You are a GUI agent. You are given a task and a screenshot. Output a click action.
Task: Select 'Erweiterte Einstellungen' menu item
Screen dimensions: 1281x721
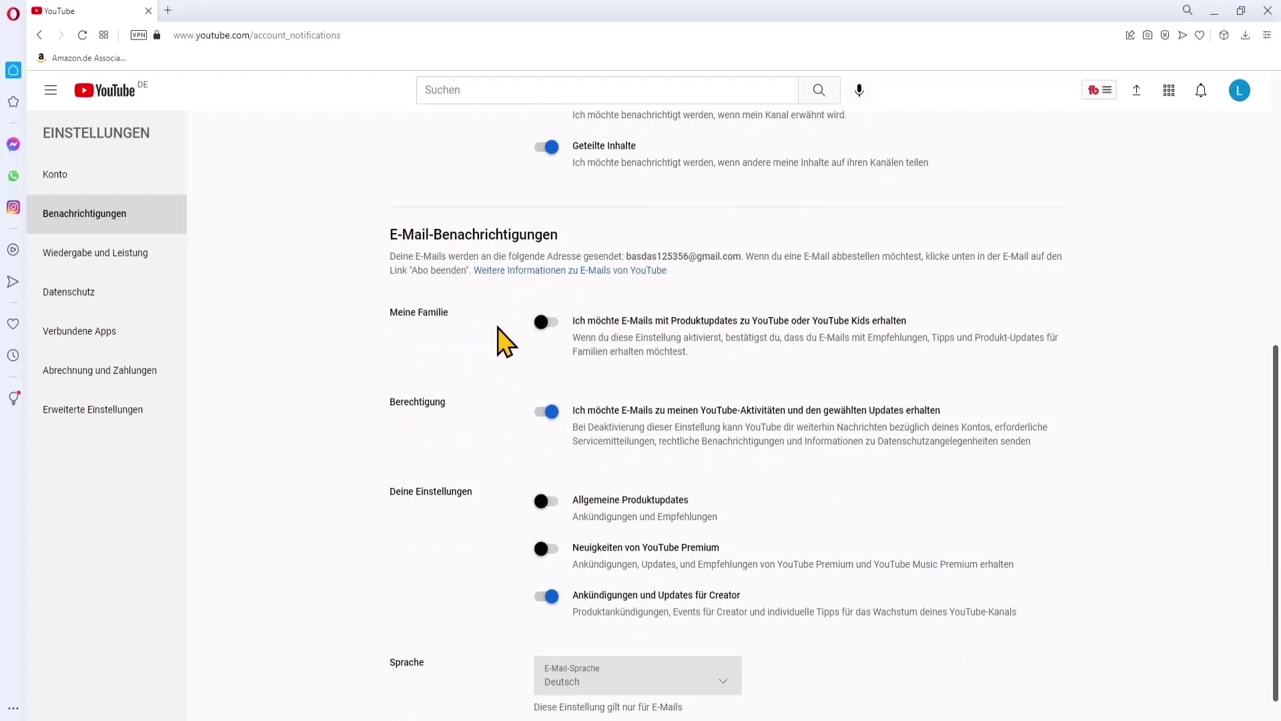[x=92, y=409]
